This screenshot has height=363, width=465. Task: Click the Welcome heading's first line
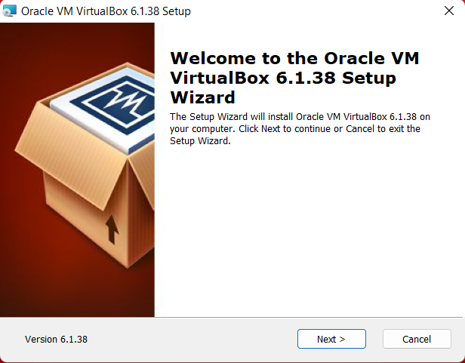point(294,58)
